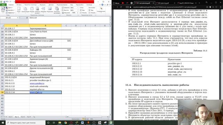Viewport: 223px width, 125px height.
Task: Open the Height scale-to-fit dropdown
Action: click(x=77, y=10)
